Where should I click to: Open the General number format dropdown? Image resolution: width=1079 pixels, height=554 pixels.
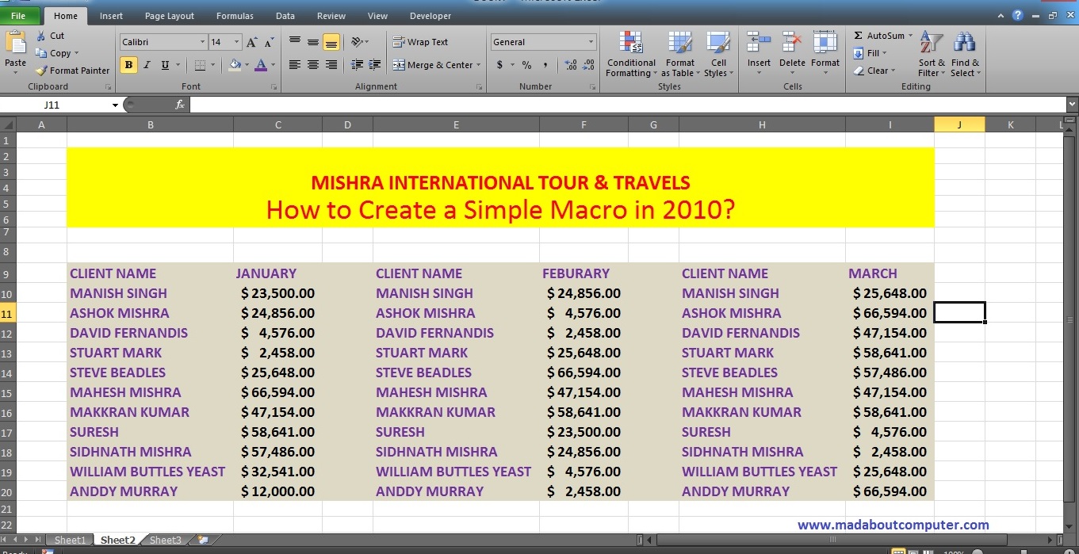pyautogui.click(x=591, y=41)
